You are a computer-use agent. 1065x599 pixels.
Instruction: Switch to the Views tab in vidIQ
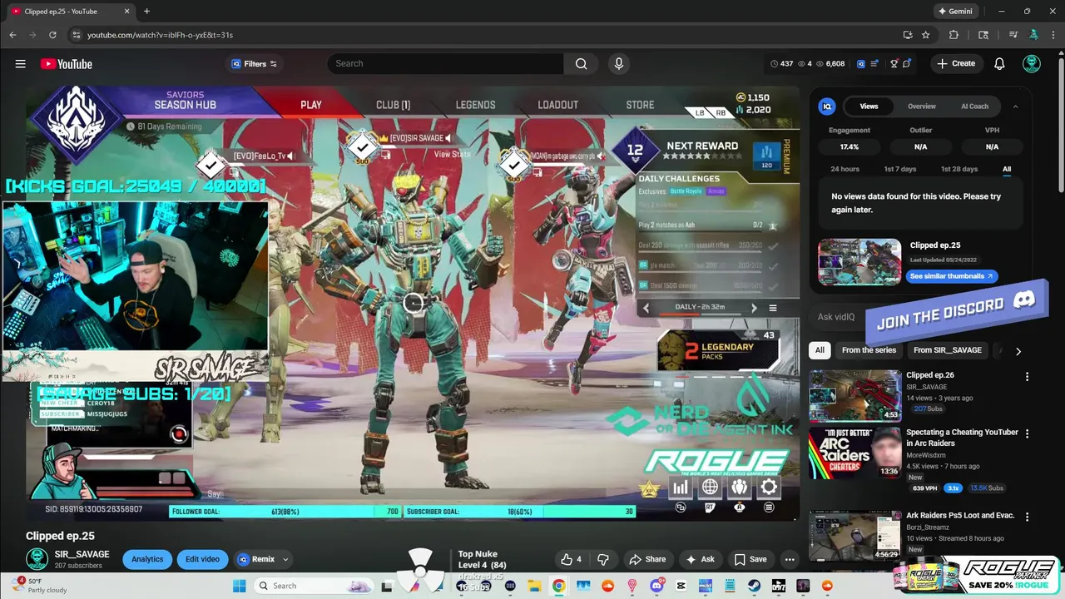click(x=869, y=106)
